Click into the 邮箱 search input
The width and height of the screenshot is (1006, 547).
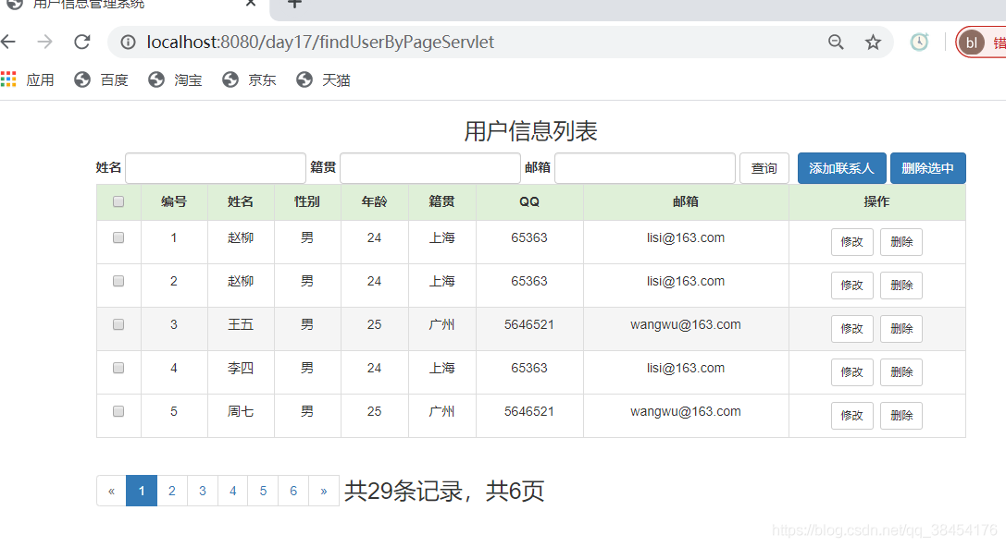click(645, 168)
